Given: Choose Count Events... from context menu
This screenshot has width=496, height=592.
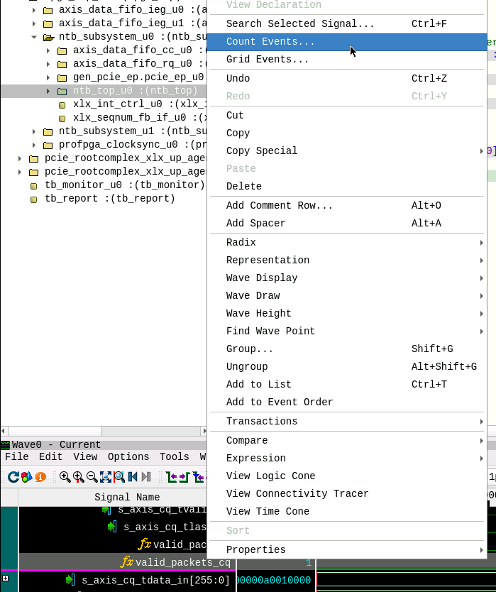Looking at the screenshot, I should tap(270, 42).
